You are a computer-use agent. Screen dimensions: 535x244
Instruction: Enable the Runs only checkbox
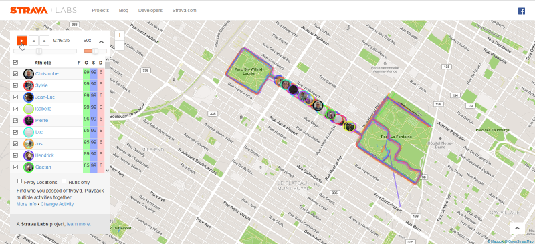tap(64, 181)
